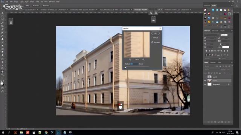Image resolution: width=241 pixels, height=135 pixels.
Task: Select the Hand tool
Action: 2,72
